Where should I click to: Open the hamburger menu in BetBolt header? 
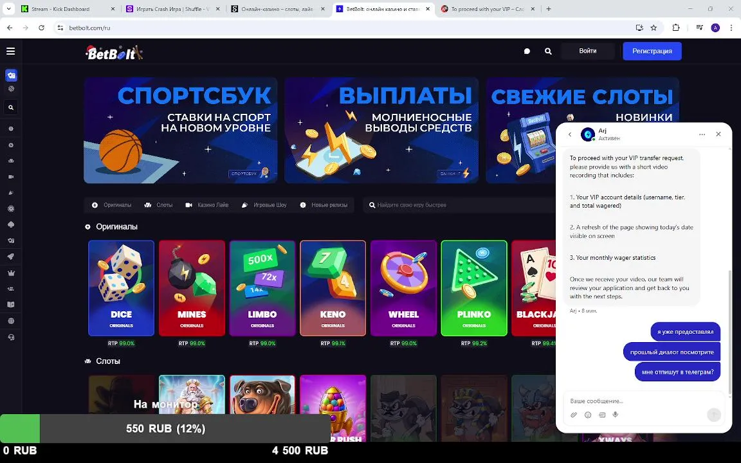pyautogui.click(x=10, y=51)
